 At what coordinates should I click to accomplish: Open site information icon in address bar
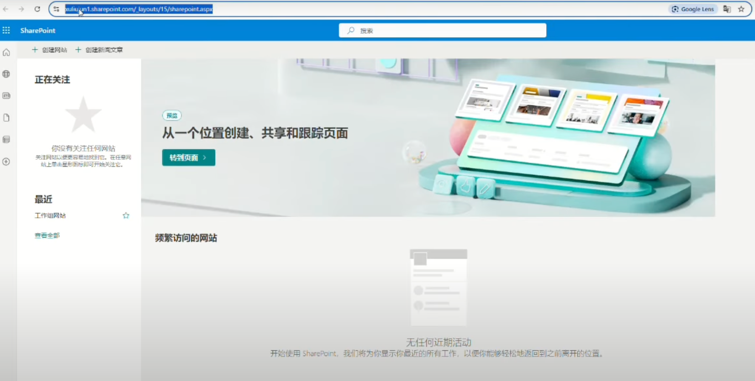point(56,9)
